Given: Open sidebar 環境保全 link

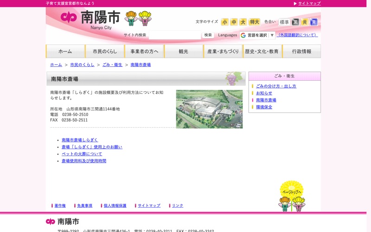Looking at the screenshot, I should 264,107.
